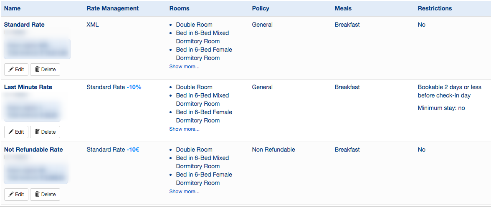The width and height of the screenshot is (491, 207).
Task: Click pencil icon for Standard Rate
Action: click(11, 70)
